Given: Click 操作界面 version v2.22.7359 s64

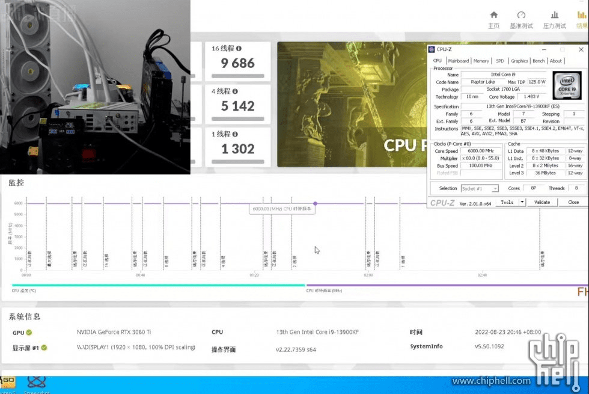Looking at the screenshot, I should click(x=296, y=349).
